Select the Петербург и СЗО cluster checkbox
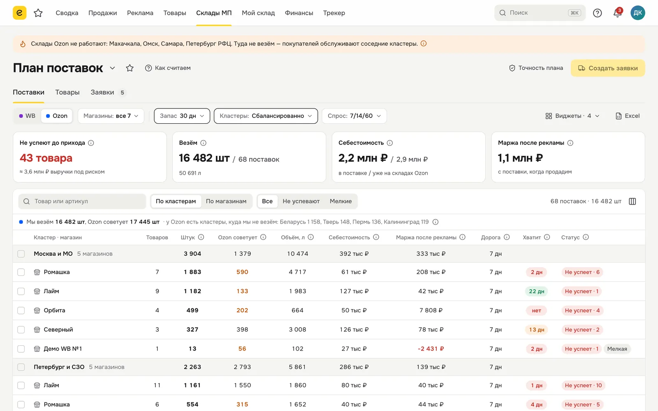The height and width of the screenshot is (411, 658). coord(21,367)
